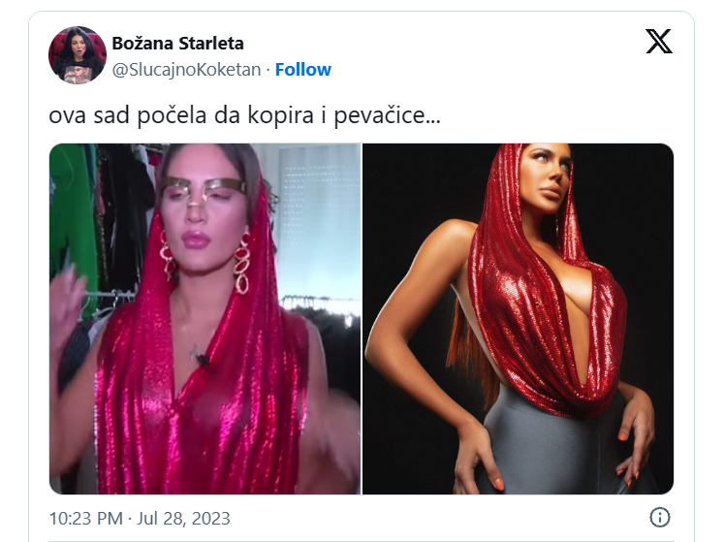Click the divider between the two photos
The image size is (724, 542).
[362, 319]
